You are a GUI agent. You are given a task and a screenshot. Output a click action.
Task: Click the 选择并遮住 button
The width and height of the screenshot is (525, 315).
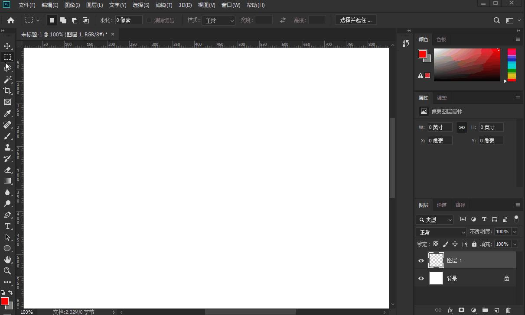(355, 19)
